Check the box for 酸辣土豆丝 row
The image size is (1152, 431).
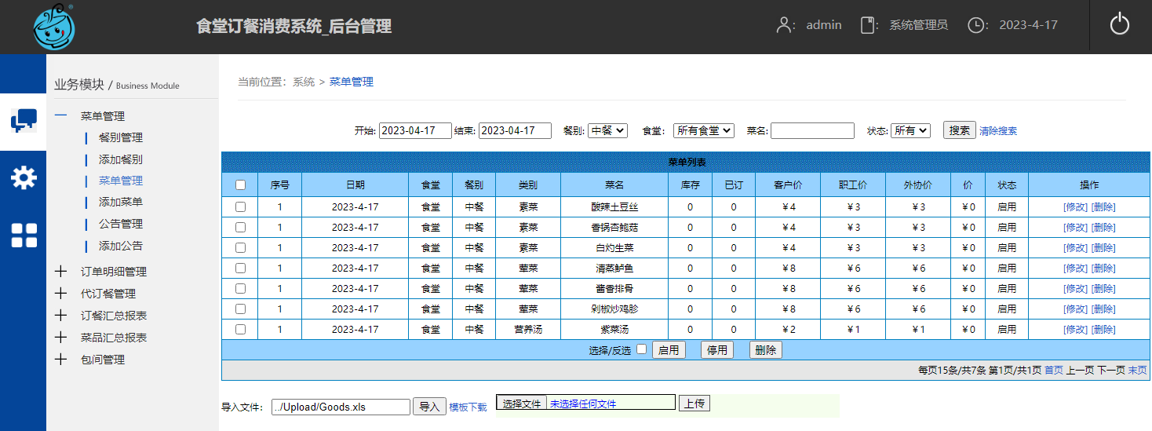240,206
